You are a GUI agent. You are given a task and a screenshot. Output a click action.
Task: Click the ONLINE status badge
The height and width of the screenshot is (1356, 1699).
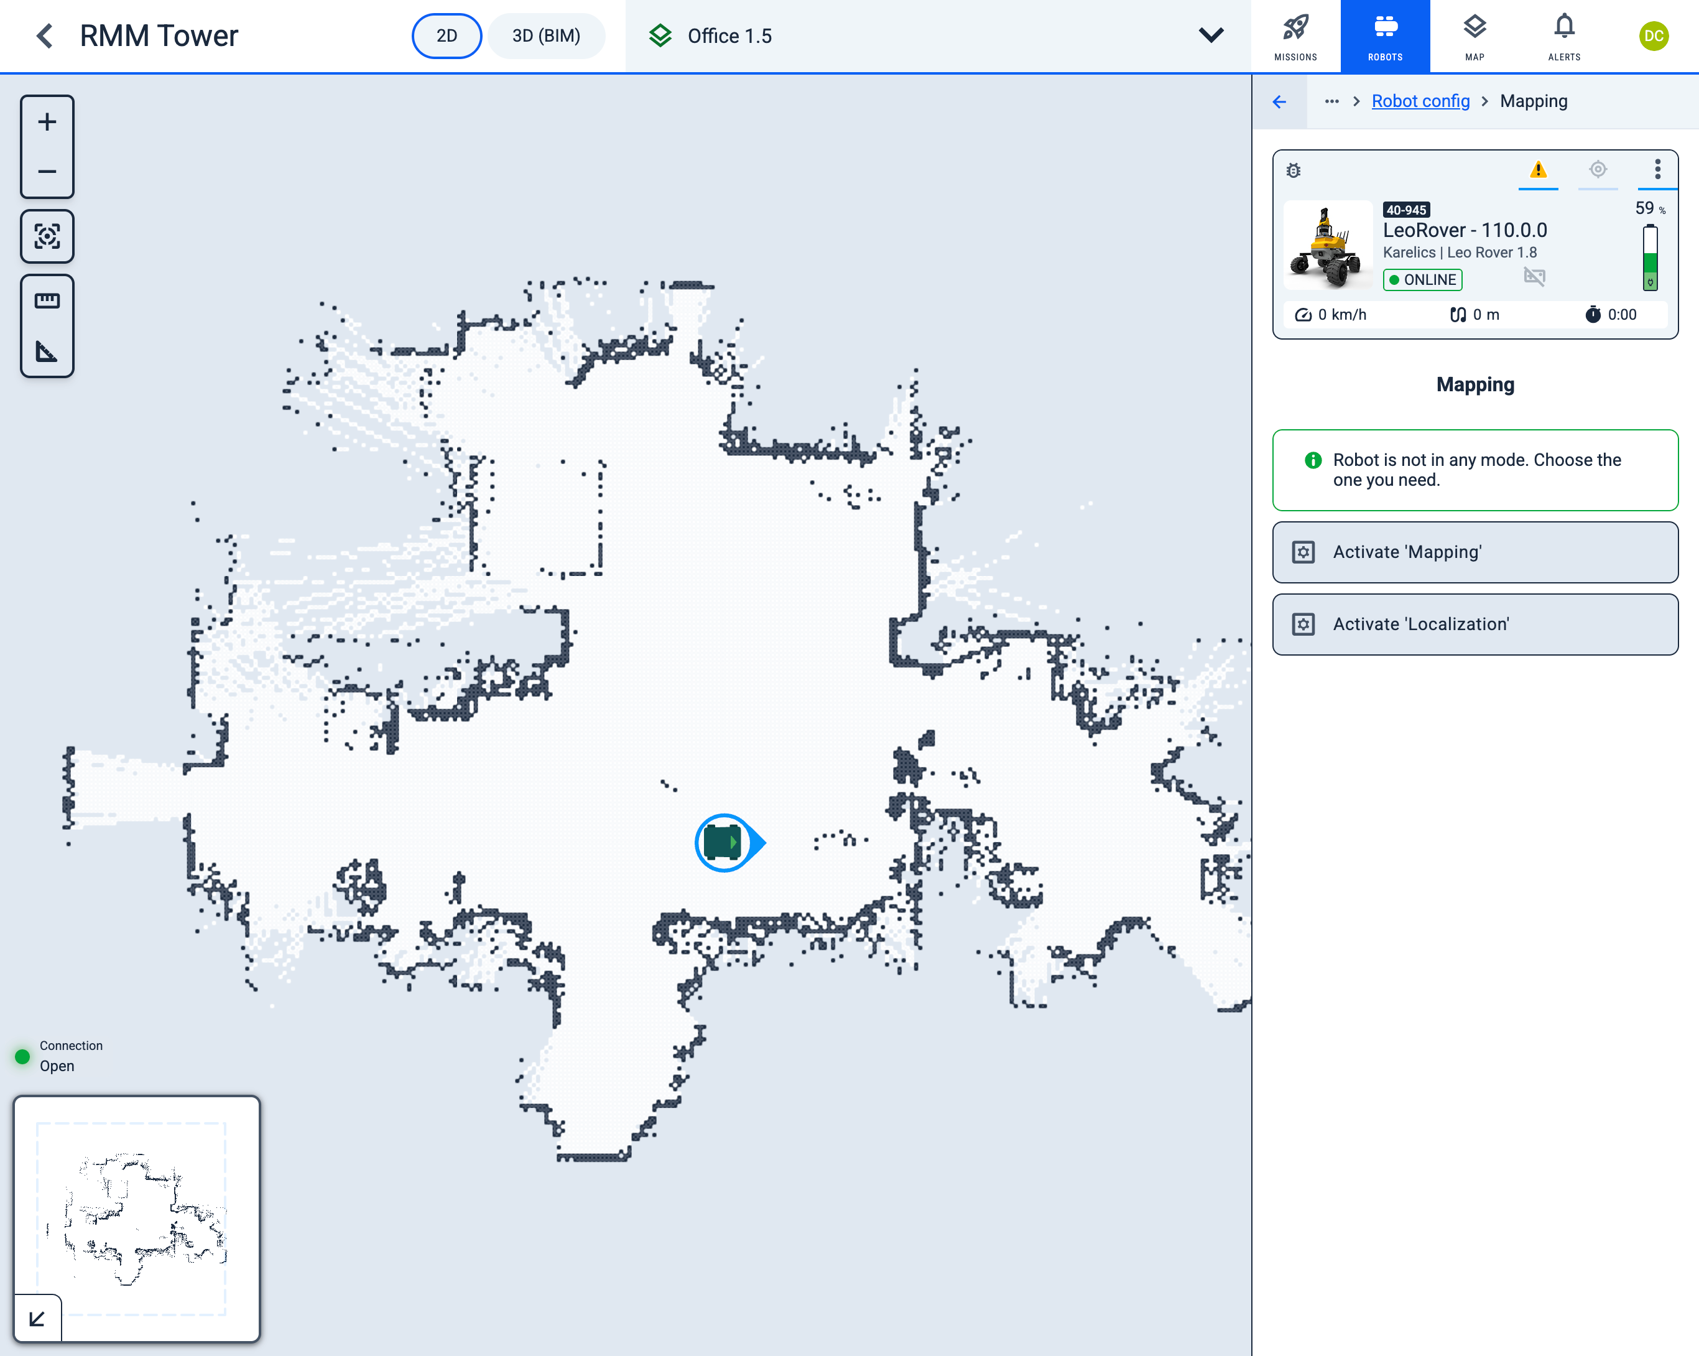tap(1422, 280)
